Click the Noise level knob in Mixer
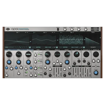The width and height of the screenshot is (105, 105). coord(35,75)
